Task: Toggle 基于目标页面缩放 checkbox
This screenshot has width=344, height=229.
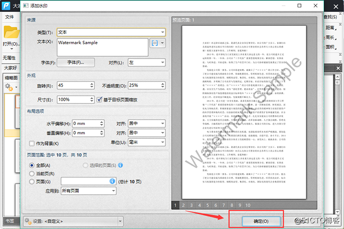Action: click(99, 99)
